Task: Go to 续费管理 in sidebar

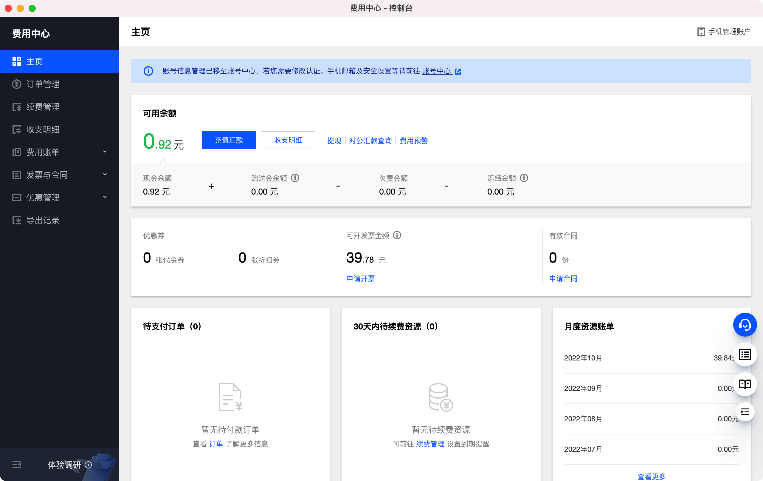Action: pyautogui.click(x=43, y=107)
